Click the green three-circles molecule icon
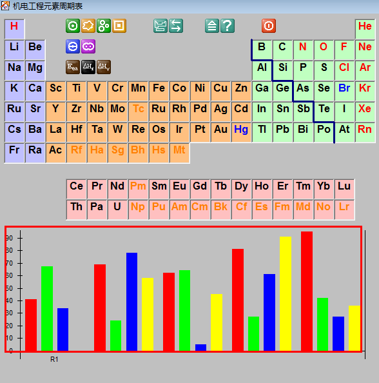The height and width of the screenshot is (383, 379). (x=104, y=26)
